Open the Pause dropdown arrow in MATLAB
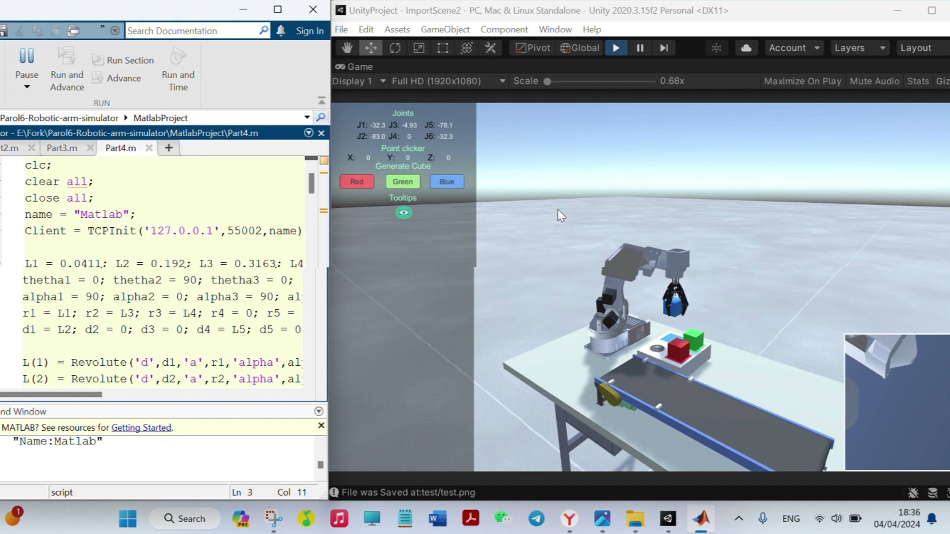950x534 pixels. point(27,87)
